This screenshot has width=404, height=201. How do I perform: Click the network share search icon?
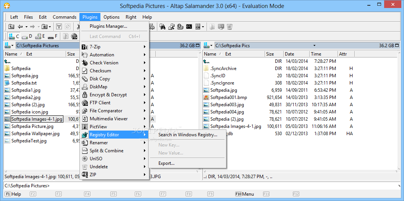pyautogui.click(x=171, y=26)
